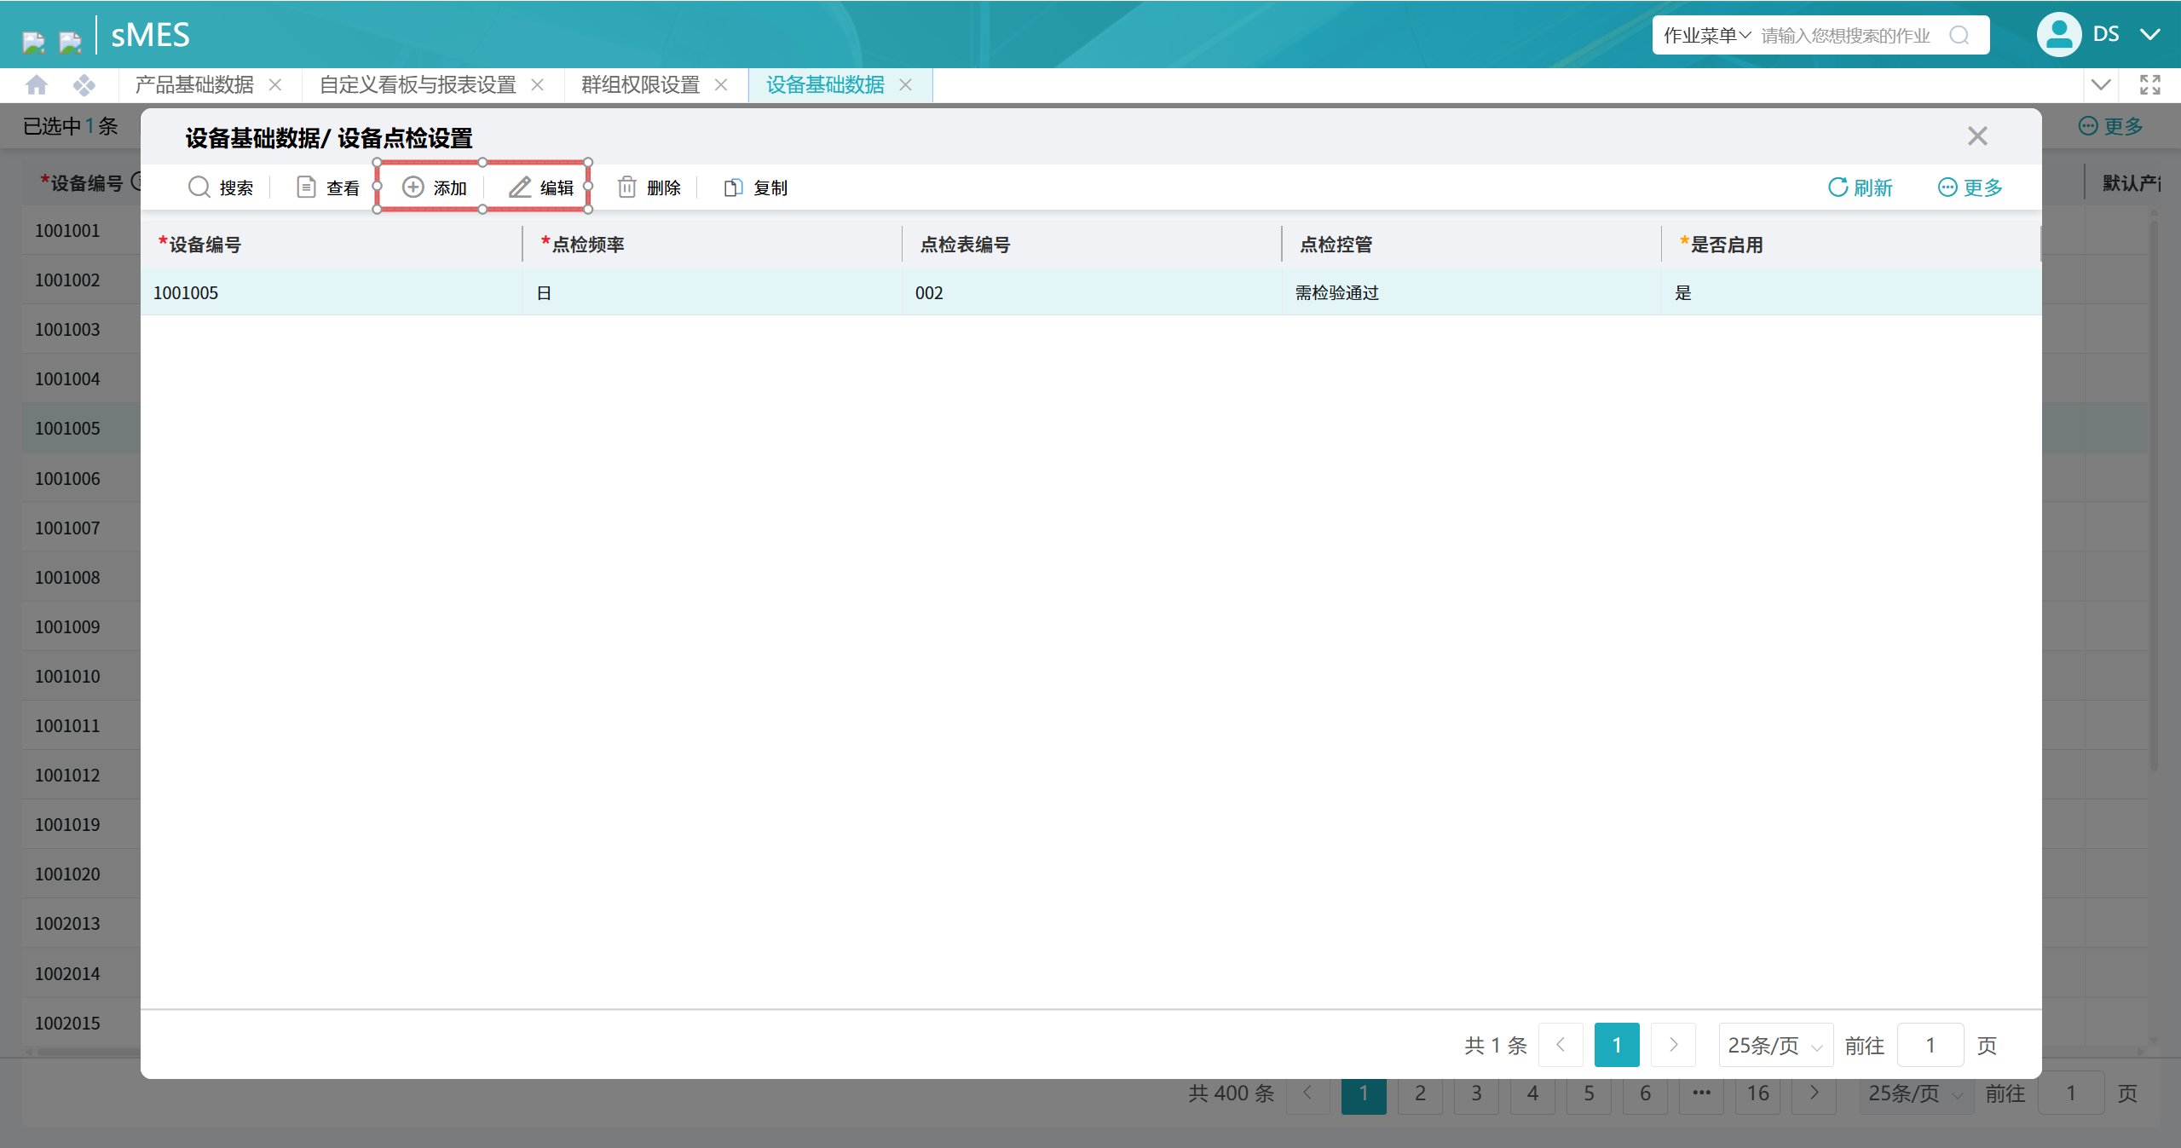Select the 设备基础数据 tab
2181x1148 pixels.
(x=825, y=84)
